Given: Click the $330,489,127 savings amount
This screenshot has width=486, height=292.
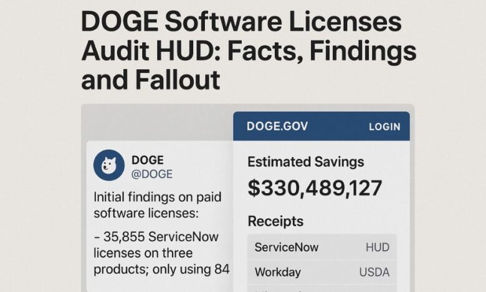Looking at the screenshot, I should click(315, 188).
